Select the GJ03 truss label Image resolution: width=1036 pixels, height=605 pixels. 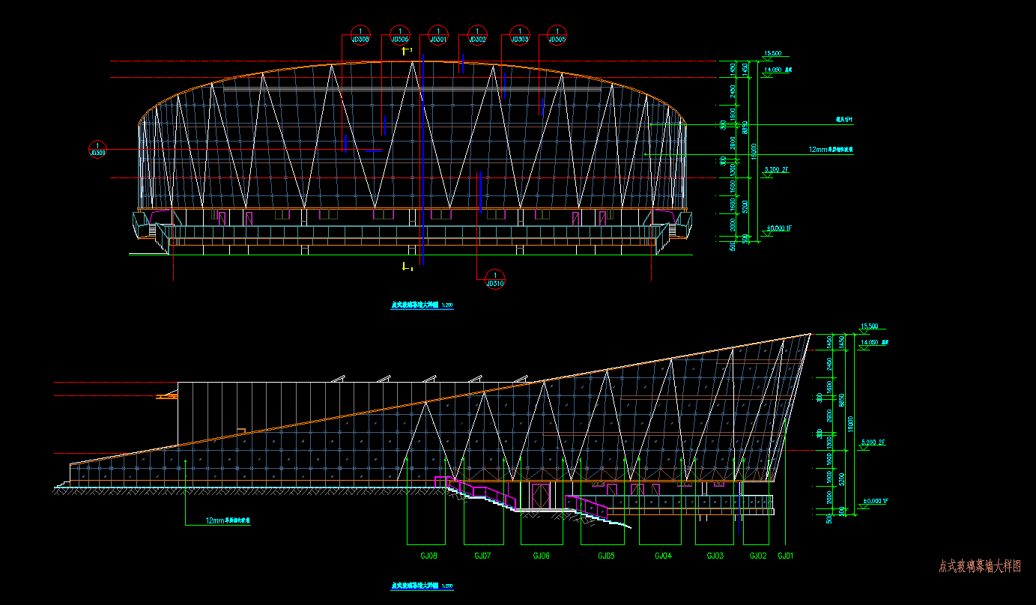[715, 556]
